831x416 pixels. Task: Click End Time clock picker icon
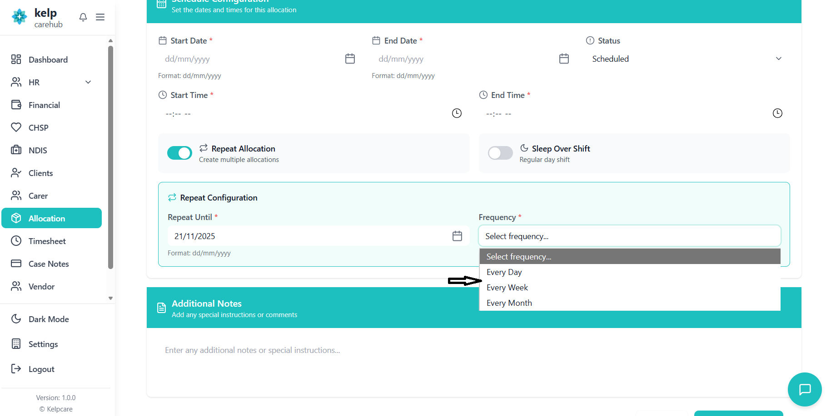click(x=777, y=113)
